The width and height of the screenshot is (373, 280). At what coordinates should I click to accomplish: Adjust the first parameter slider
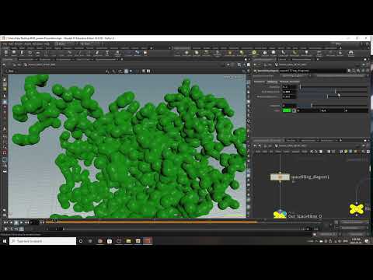tap(333, 86)
